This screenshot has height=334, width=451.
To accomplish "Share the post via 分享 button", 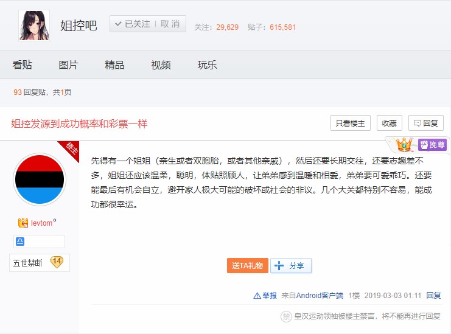I will click(x=291, y=266).
